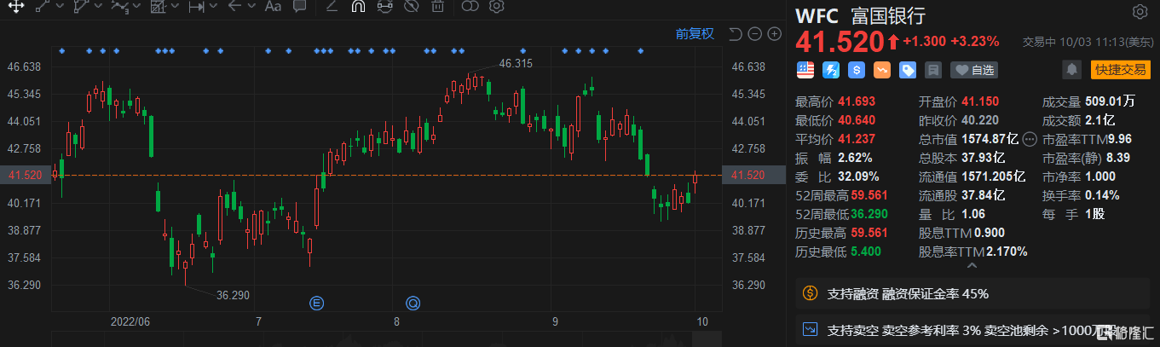Click the 总市值 1574.87亿 value
Image resolution: width=1160 pixels, height=347 pixels.
point(990,138)
